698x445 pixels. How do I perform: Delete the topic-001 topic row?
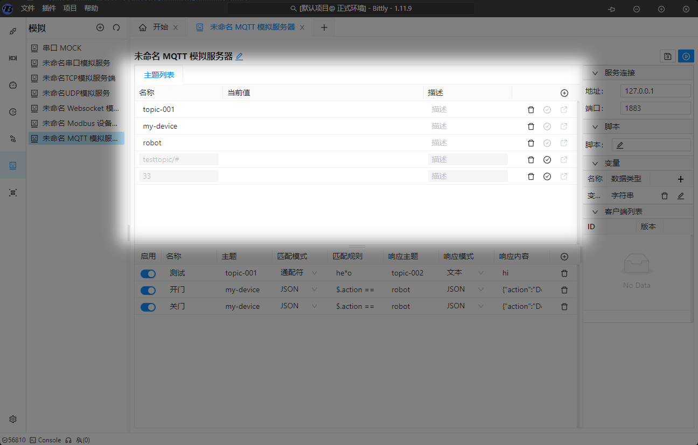531,110
